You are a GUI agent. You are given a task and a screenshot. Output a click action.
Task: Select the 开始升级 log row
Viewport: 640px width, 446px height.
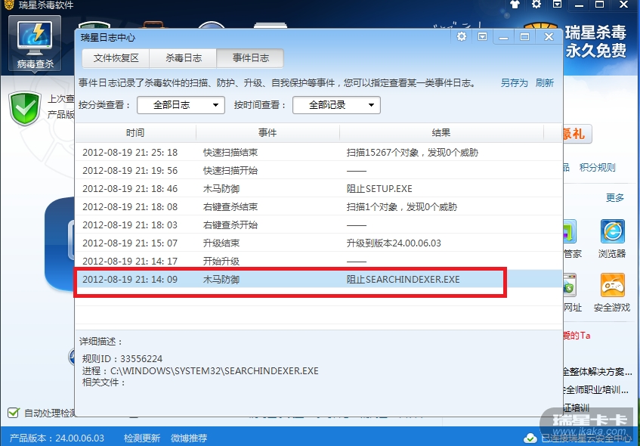point(318,261)
